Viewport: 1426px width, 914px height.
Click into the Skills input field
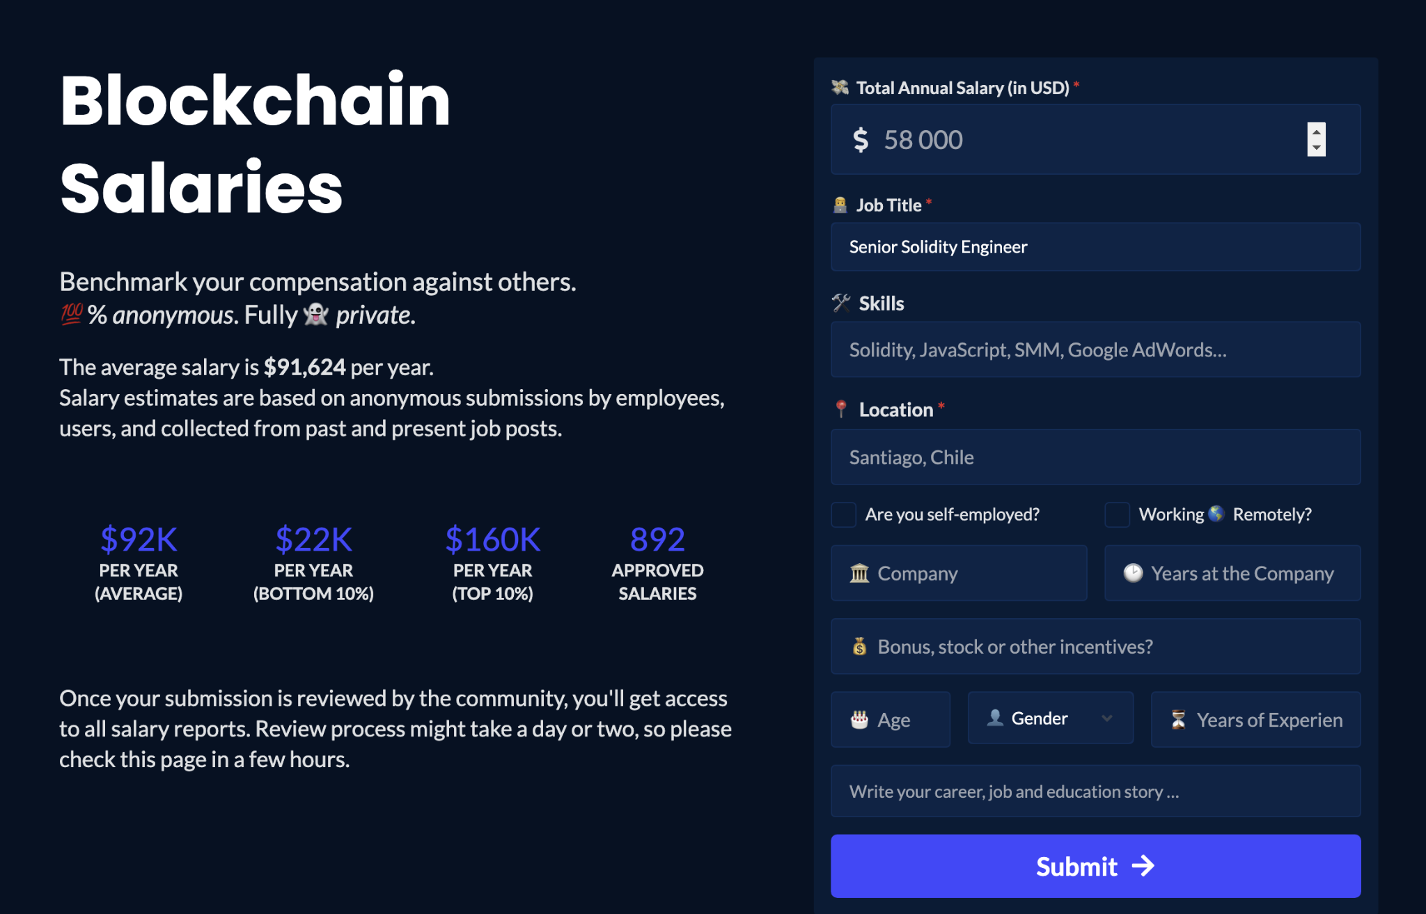[x=1095, y=349]
